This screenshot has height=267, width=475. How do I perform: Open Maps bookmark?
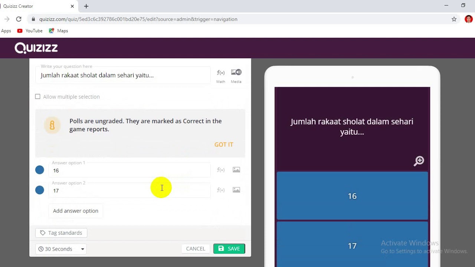click(x=58, y=31)
